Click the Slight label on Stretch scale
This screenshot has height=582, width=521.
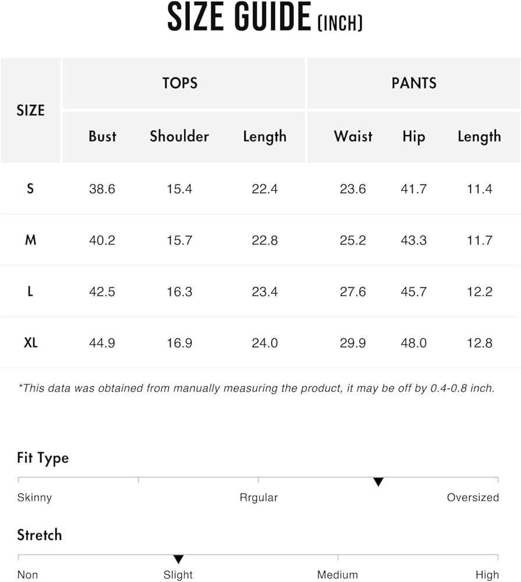tap(178, 575)
